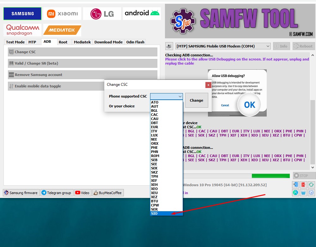This screenshot has width=316, height=247.
Task: Choose XEF from the CSC list
Action: [167, 180]
